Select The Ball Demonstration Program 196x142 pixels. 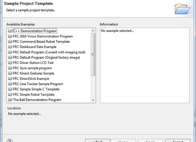pos(37,100)
